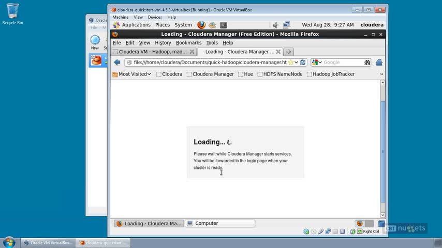Screen dimensions: 442x248
Task: Click the VirtualBox video capture indicator
Action: [342, 231]
